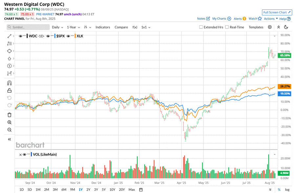The height and width of the screenshot is (193, 296).
Task: Select the shapes drawing tool
Action: click(10, 51)
